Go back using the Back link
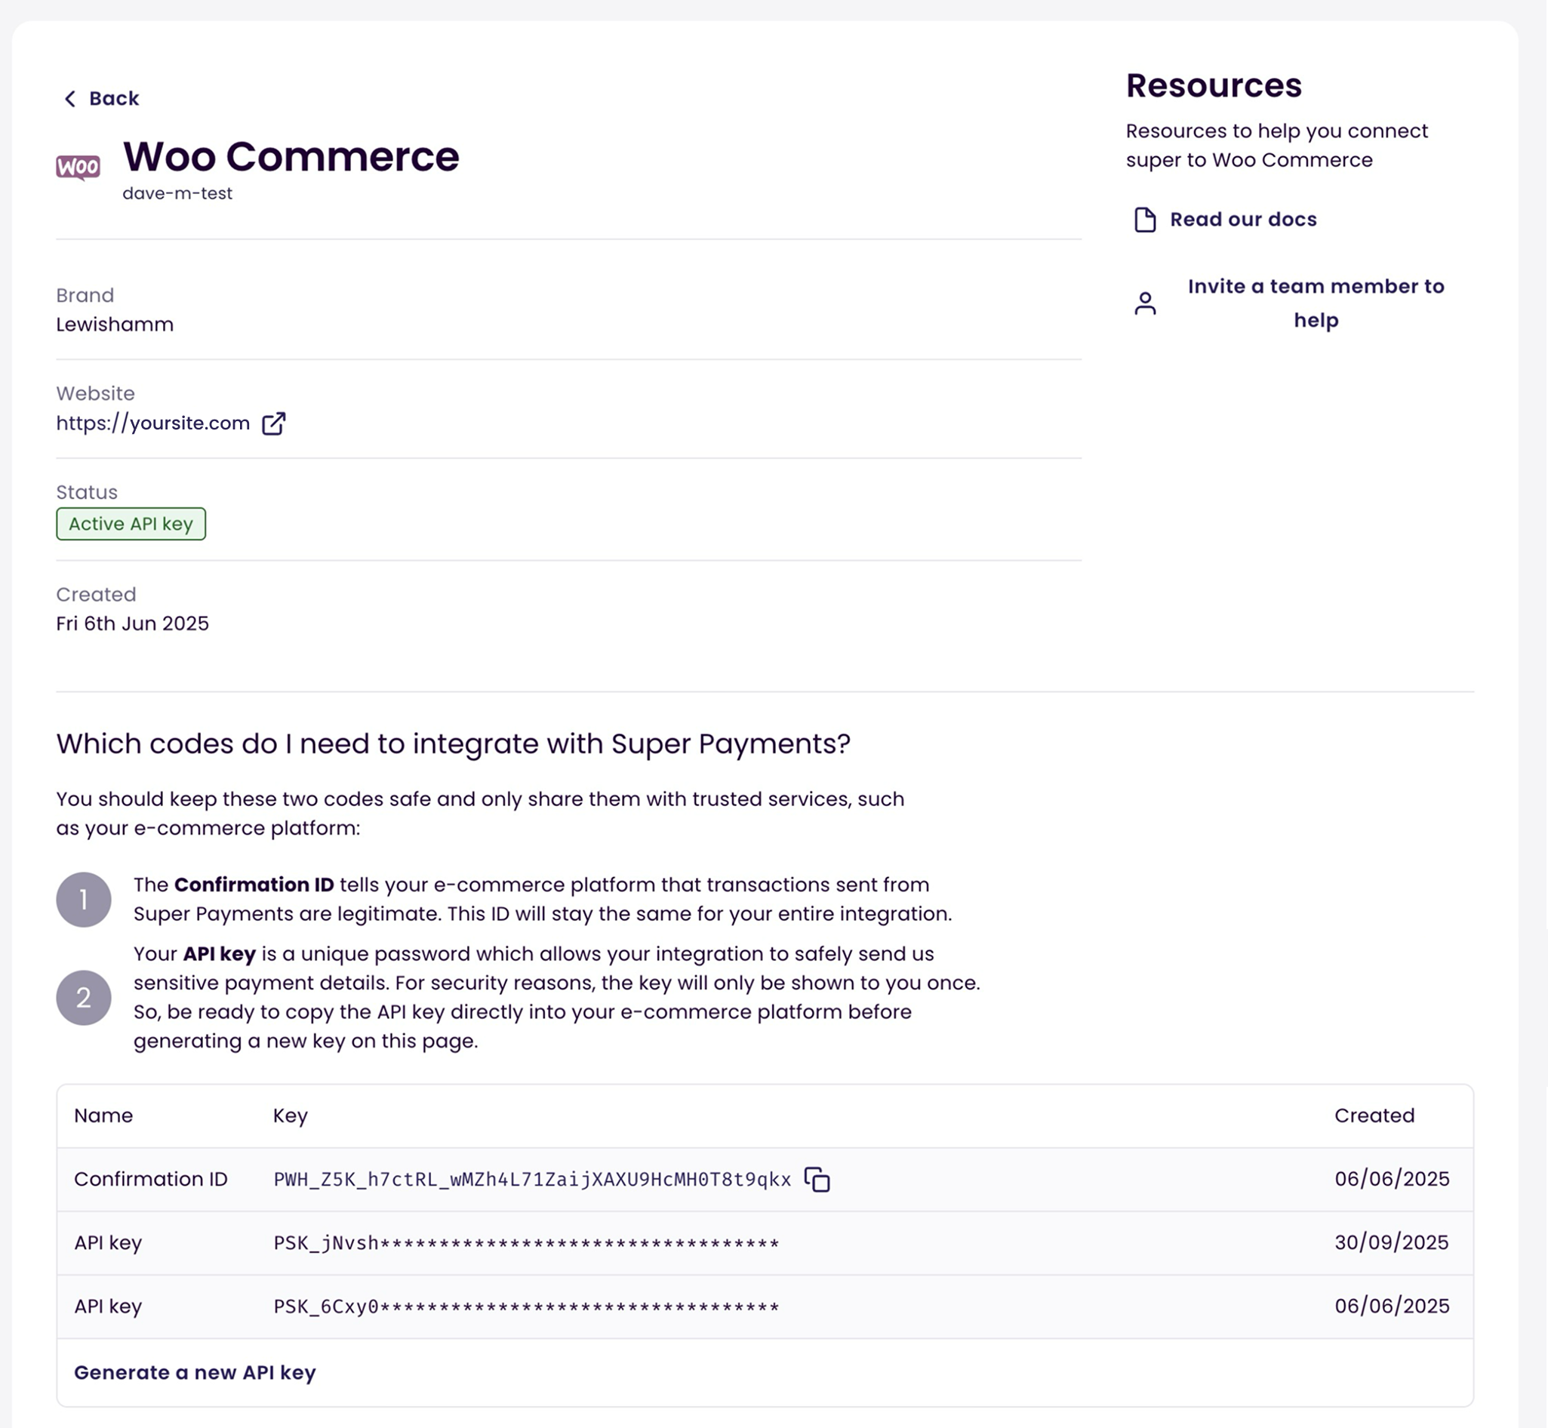This screenshot has width=1548, height=1428. click(114, 98)
